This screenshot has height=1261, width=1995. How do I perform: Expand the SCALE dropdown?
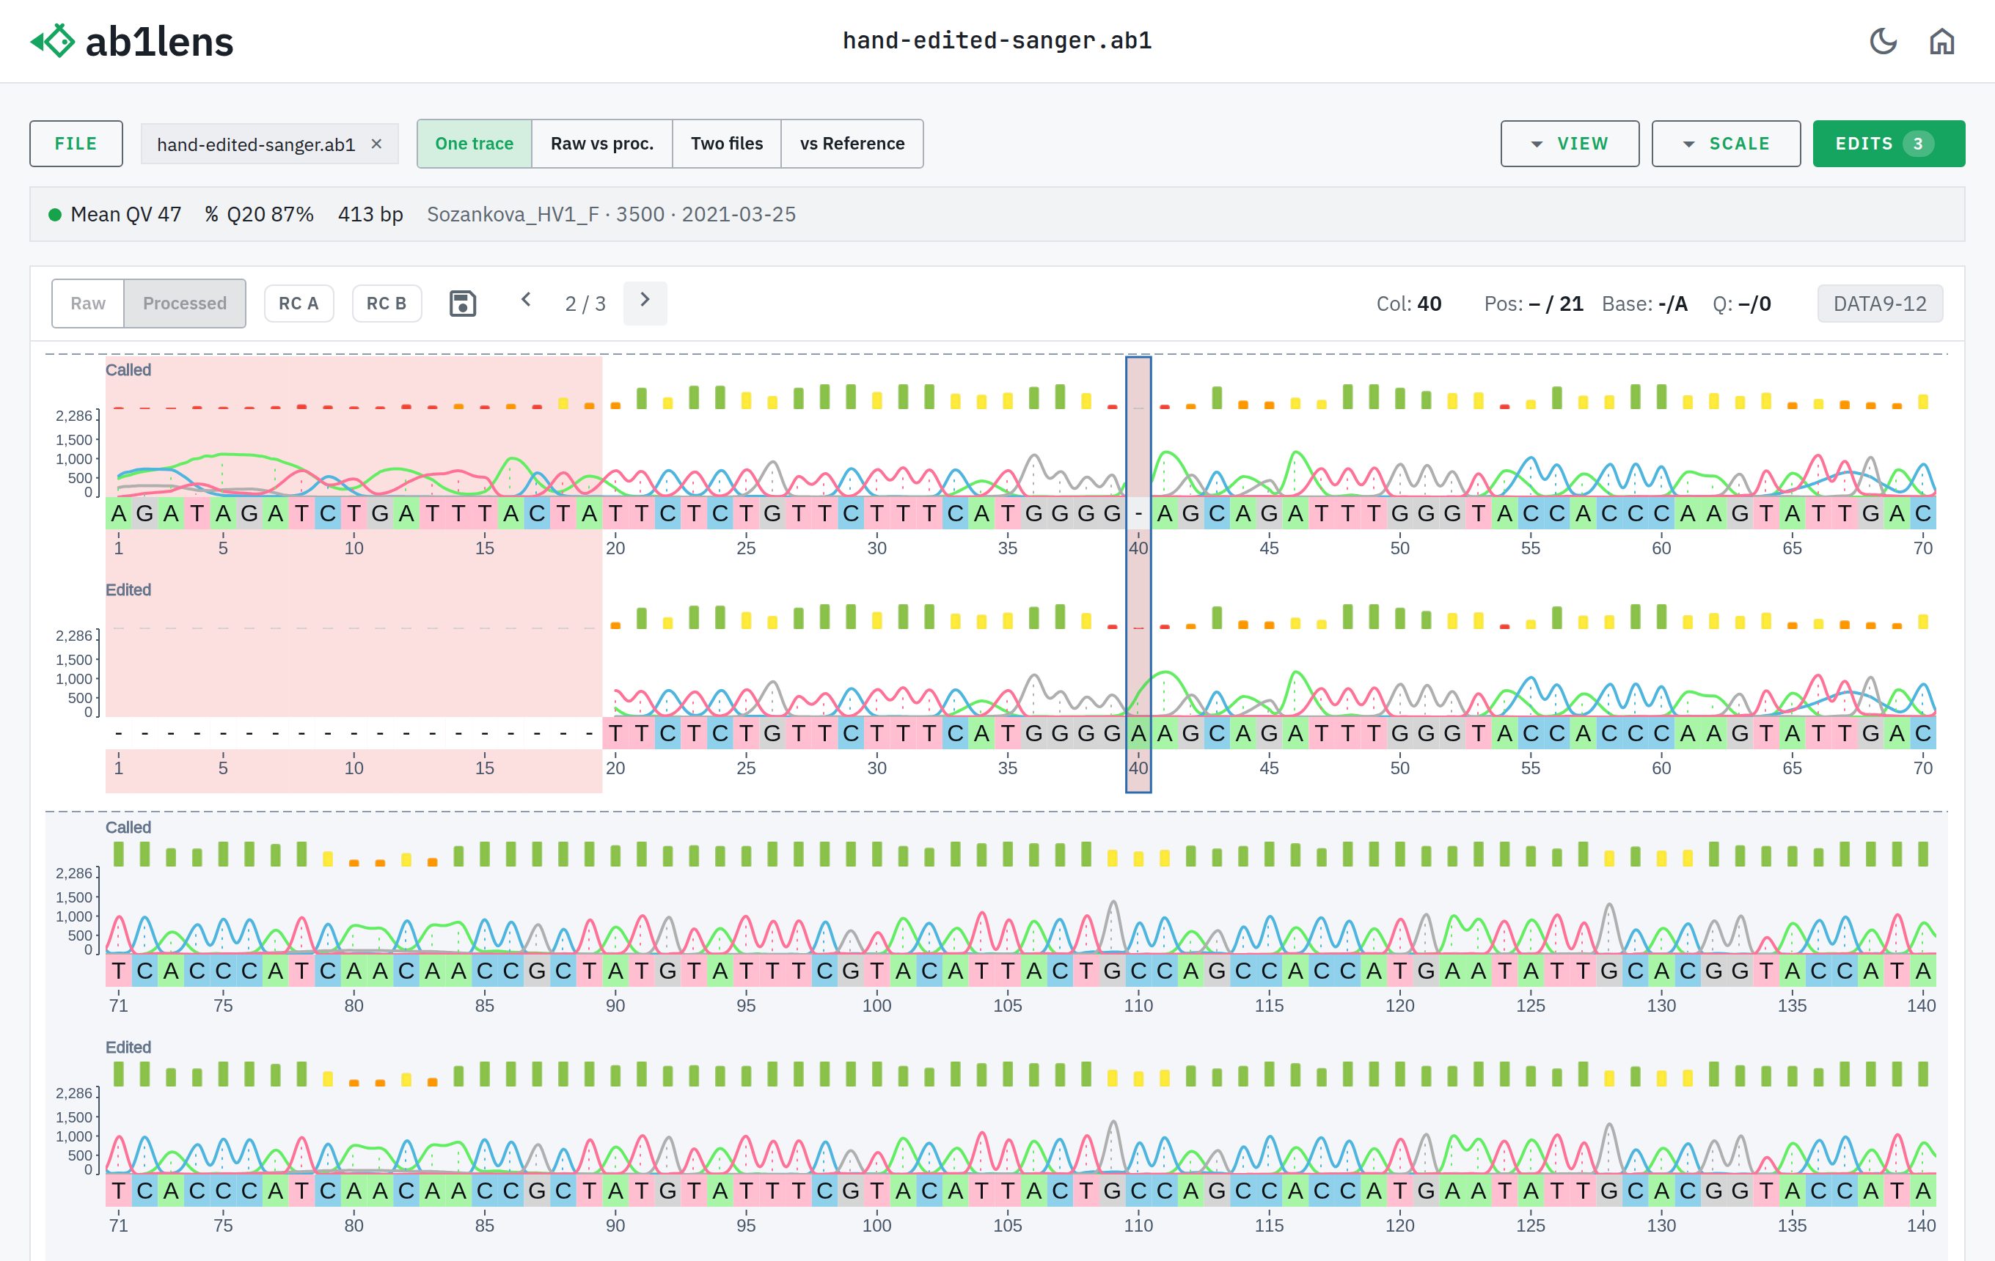point(1726,143)
